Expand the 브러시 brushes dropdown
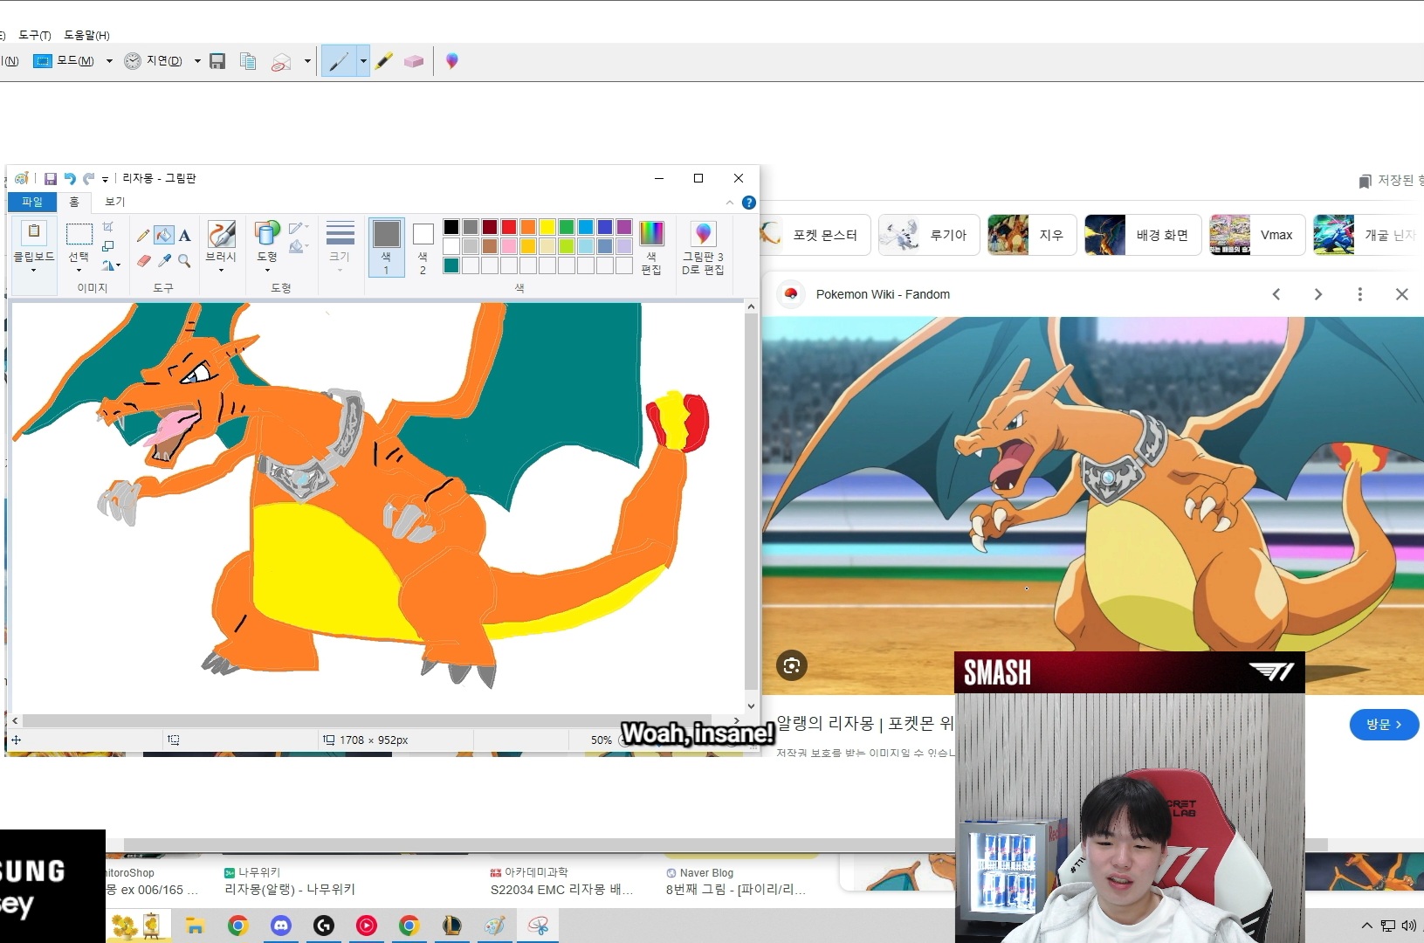The width and height of the screenshot is (1424, 943). [221, 270]
